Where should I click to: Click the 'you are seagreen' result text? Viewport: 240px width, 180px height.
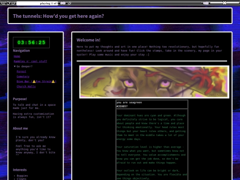coord(129,103)
